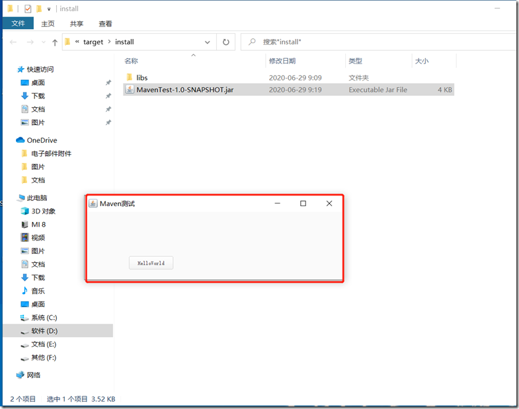The width and height of the screenshot is (519, 409).
Task: Select the libs folder
Action: pos(141,78)
